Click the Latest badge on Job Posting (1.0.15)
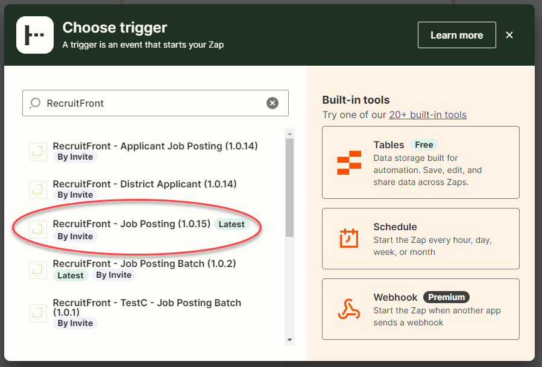 pos(232,224)
